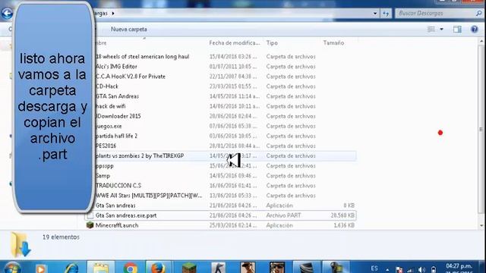Click the 20.560 KB size cell
The width and height of the screenshot is (486, 273).
(342, 215)
